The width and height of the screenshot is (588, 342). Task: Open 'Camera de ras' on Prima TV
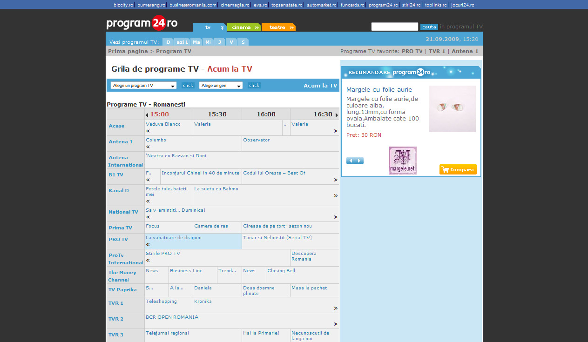(x=211, y=226)
